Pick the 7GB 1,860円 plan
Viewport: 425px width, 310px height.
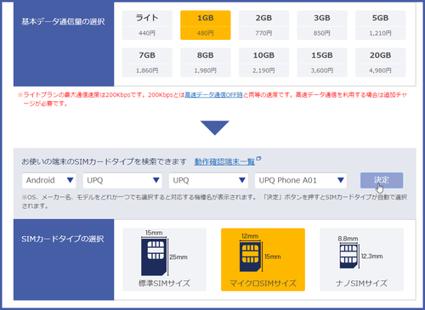coord(147,63)
